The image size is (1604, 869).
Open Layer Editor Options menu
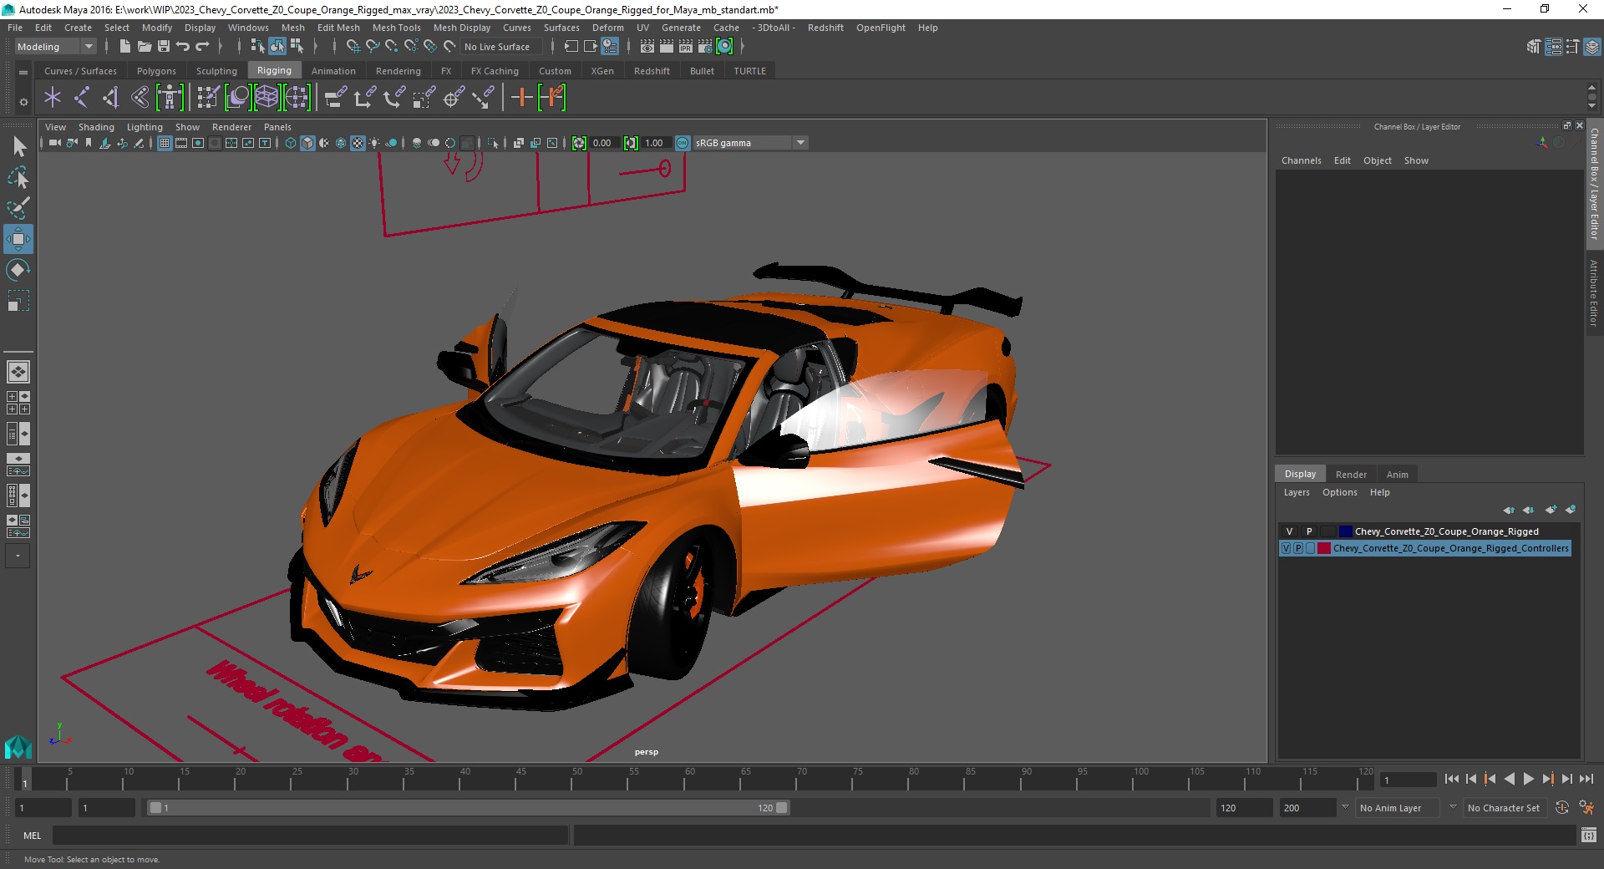click(x=1339, y=492)
